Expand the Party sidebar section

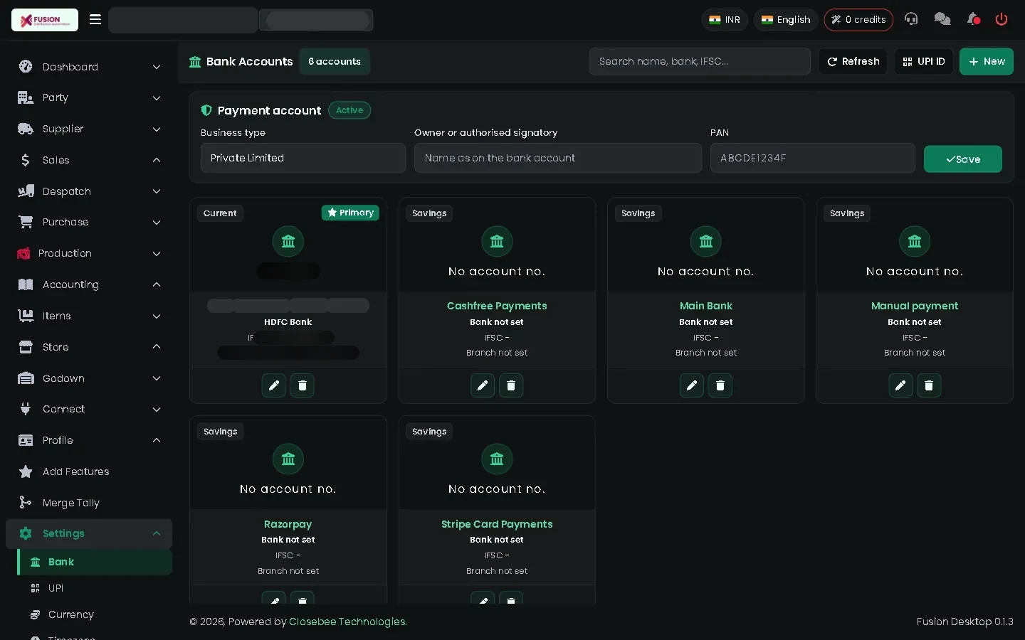pos(89,97)
